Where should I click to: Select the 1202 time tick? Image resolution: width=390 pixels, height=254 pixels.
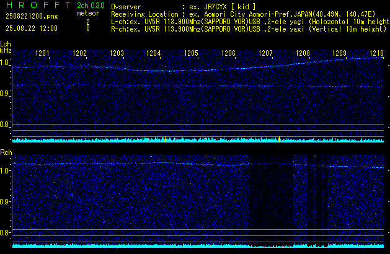[x=79, y=53]
